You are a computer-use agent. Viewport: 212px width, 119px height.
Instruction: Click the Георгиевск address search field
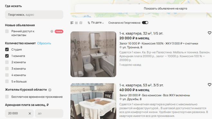point(34,15)
